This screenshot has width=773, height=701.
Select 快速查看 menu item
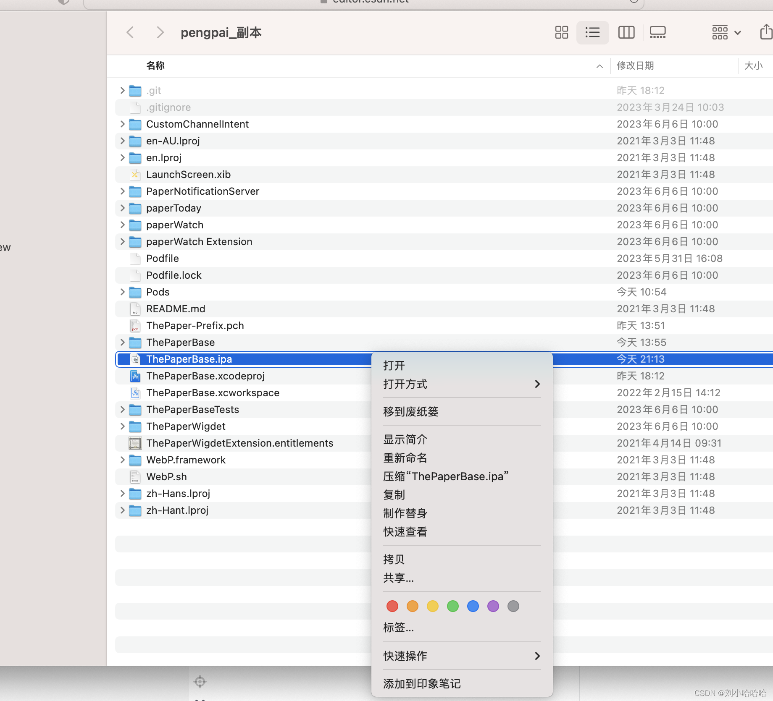pyautogui.click(x=462, y=532)
